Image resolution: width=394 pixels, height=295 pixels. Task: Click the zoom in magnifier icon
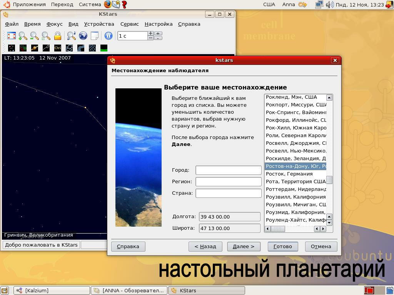23,36
